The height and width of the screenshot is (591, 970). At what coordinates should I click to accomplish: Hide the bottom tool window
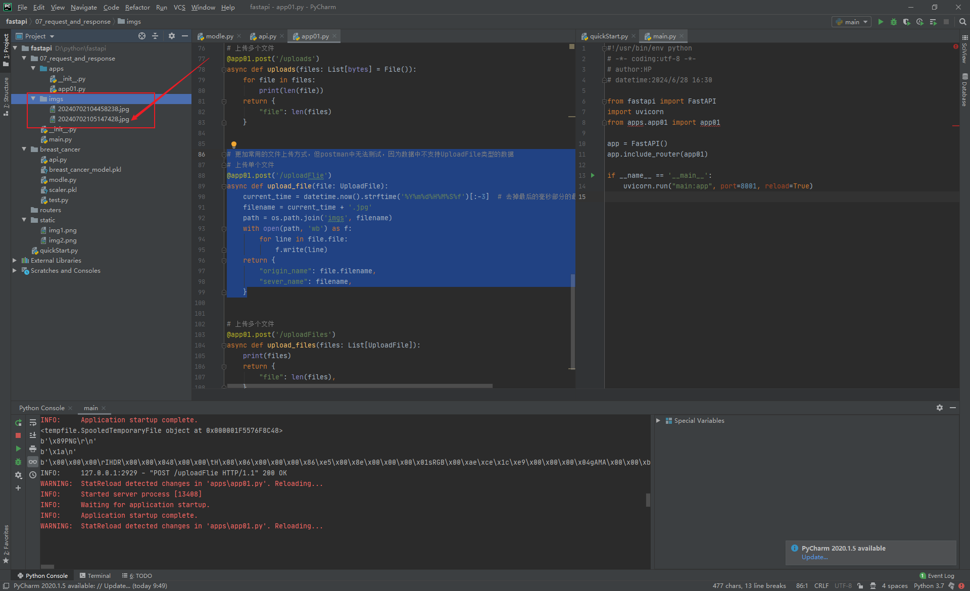click(x=953, y=408)
